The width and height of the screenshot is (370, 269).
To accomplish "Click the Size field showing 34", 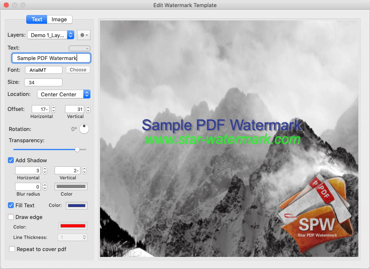I will point(43,83).
